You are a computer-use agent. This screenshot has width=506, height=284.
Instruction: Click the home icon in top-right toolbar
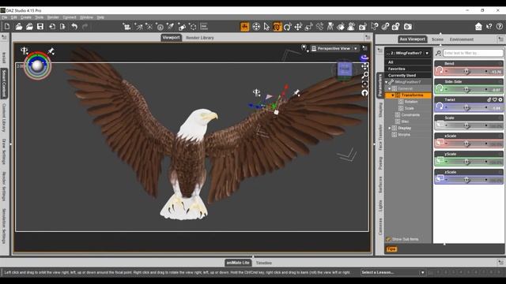[x=478, y=26]
